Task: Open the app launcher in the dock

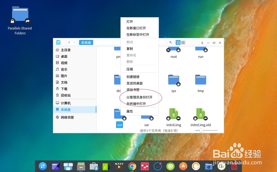Action: pos(42,166)
